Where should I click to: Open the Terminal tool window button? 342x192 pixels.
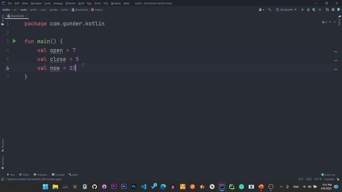click(x=58, y=174)
